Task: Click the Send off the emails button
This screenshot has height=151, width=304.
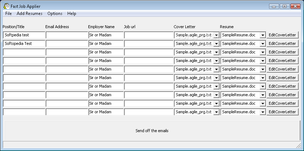Action: (x=152, y=131)
